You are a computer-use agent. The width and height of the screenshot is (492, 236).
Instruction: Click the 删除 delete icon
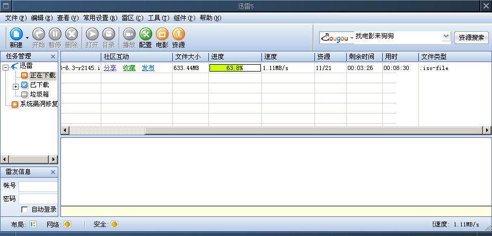72,34
